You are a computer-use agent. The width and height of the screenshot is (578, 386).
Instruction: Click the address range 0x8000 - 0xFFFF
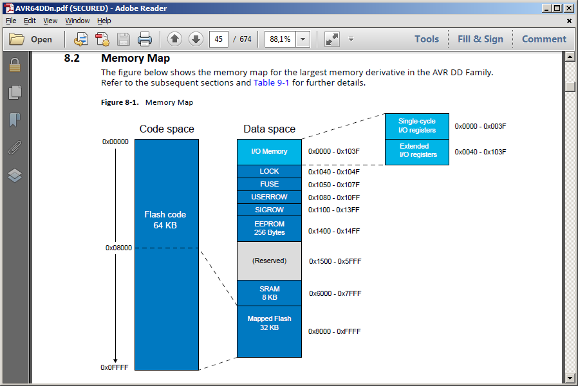(x=334, y=331)
